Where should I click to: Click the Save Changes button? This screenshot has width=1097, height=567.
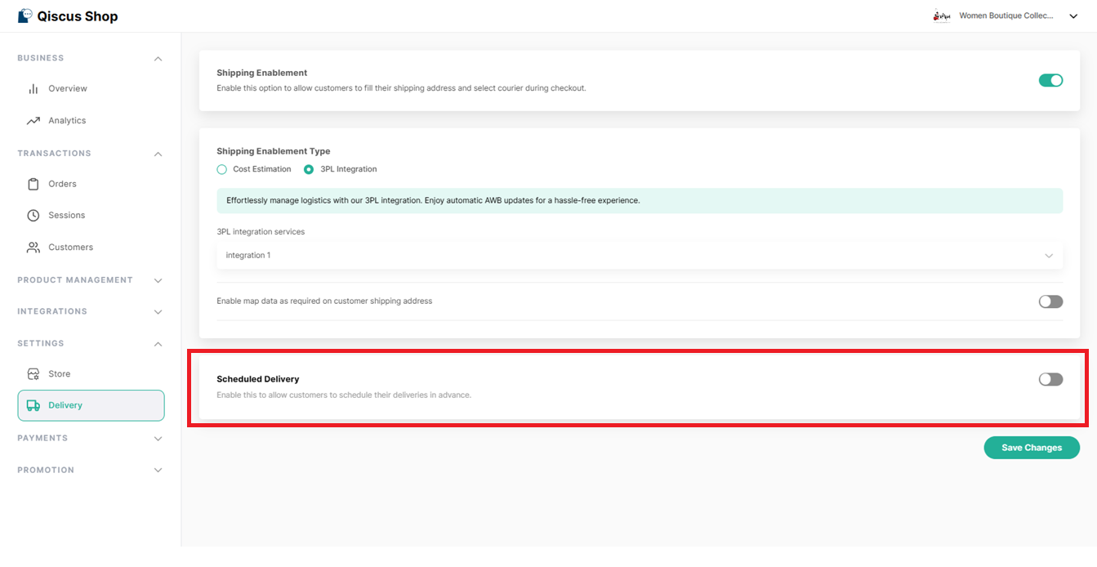(x=1032, y=448)
